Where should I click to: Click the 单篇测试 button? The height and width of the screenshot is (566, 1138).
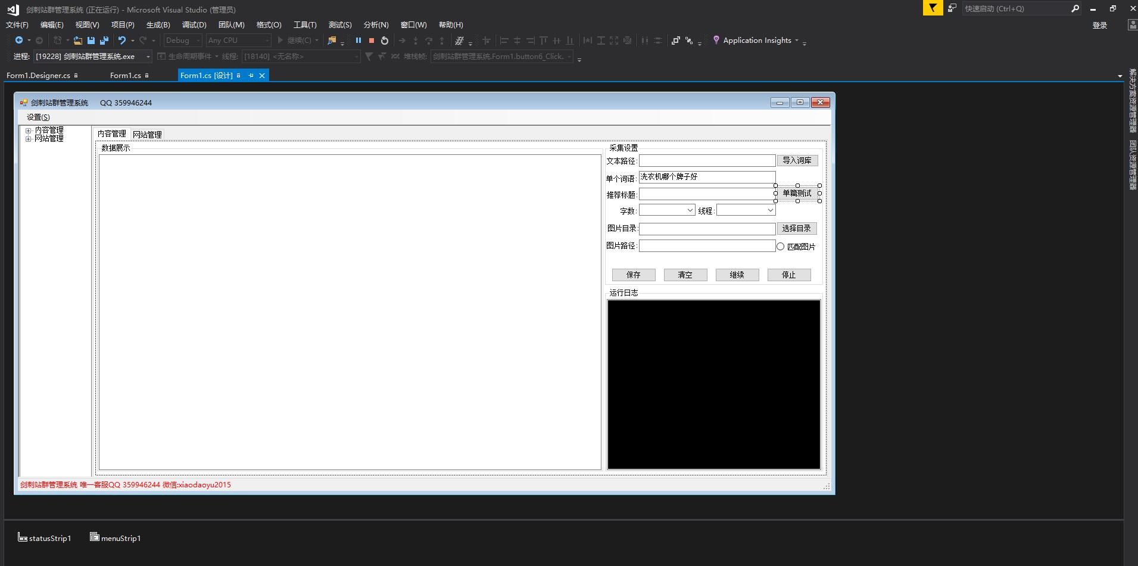pyautogui.click(x=797, y=193)
